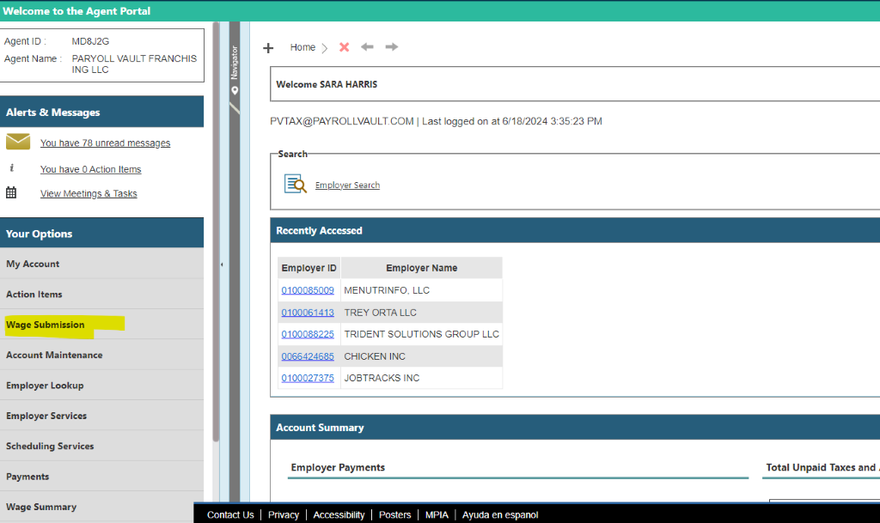This screenshot has height=523, width=880.
Task: Click the back arrow icon
Action: click(x=367, y=46)
